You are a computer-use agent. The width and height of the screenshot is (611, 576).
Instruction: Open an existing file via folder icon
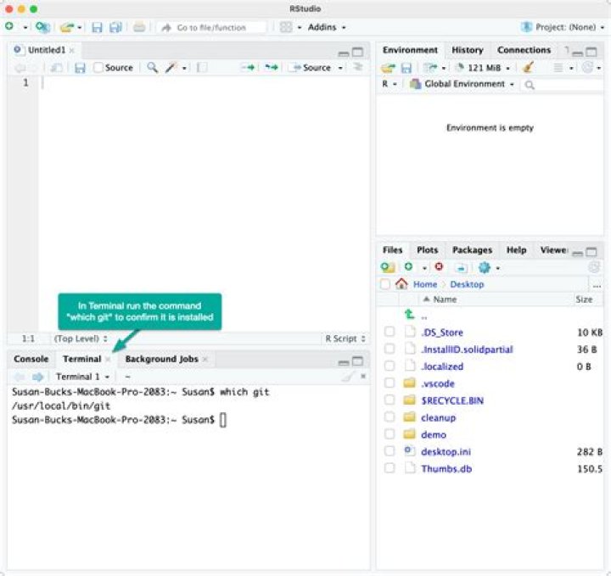pos(67,27)
